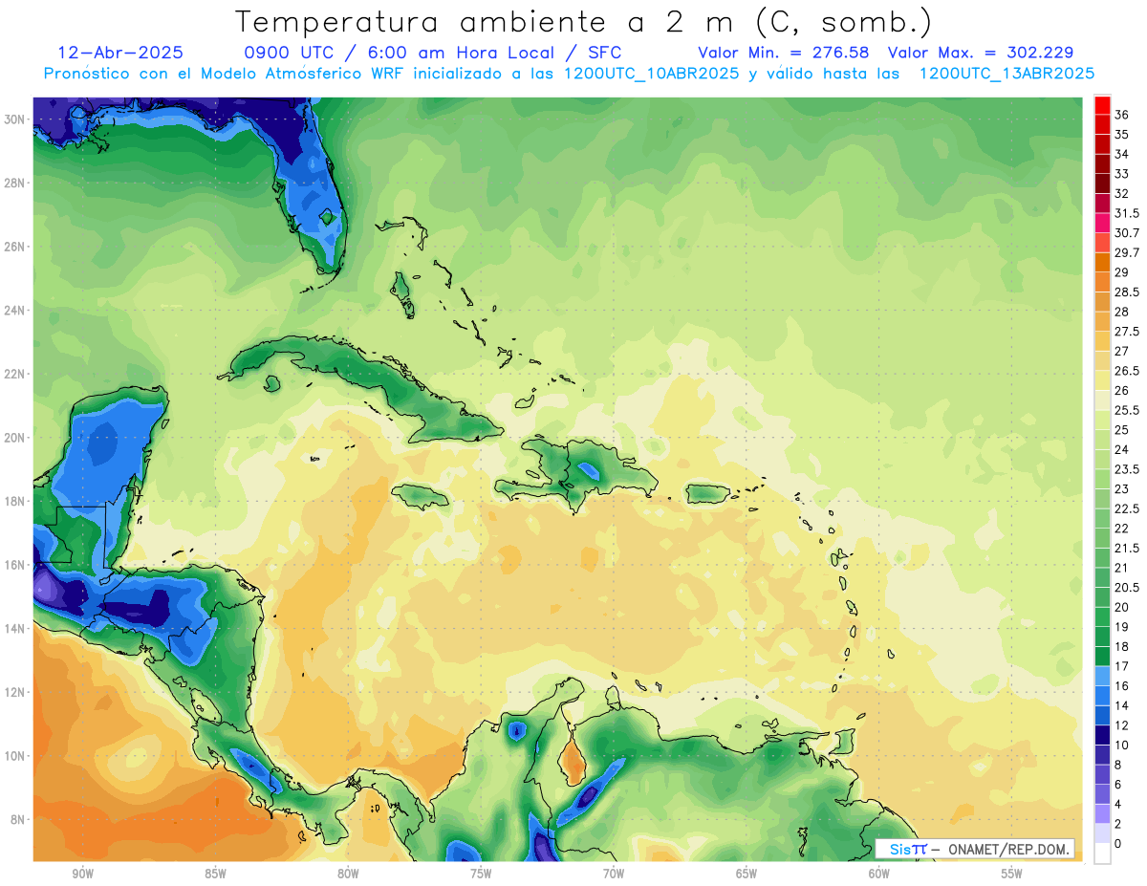
Task: Click the latitude label 28N
Action: [15, 183]
